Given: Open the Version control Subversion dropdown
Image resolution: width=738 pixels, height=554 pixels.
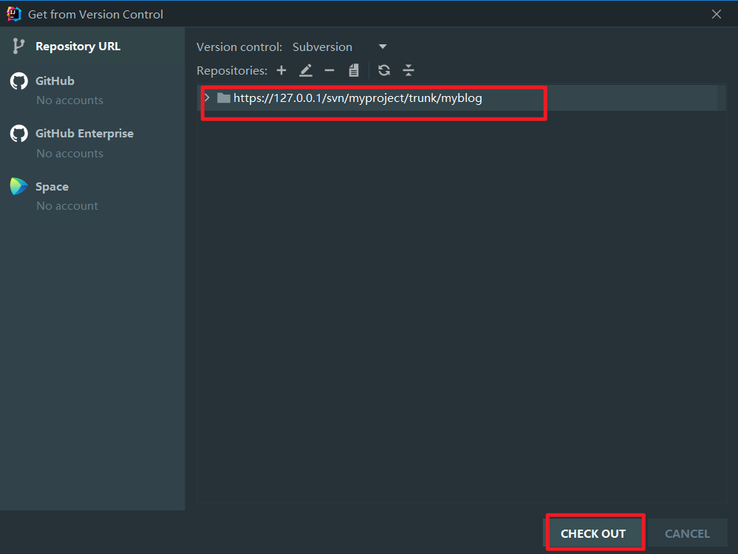Looking at the screenshot, I should click(339, 47).
